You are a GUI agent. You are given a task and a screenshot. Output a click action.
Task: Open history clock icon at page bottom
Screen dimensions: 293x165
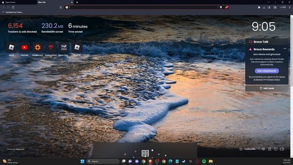click(x=276, y=149)
